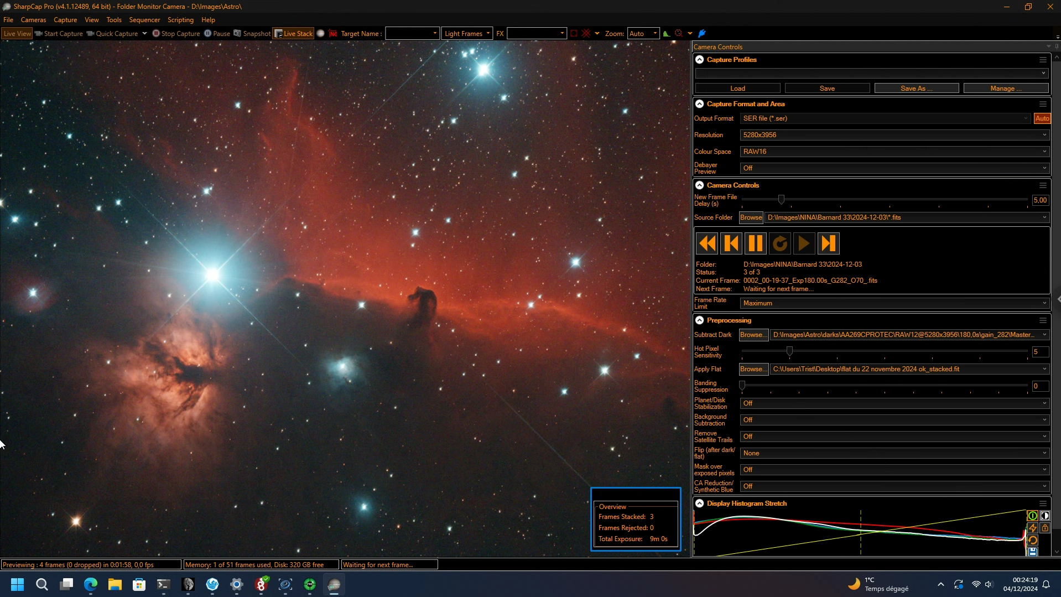Image resolution: width=1061 pixels, height=597 pixels.
Task: Click the red selection rectangle icon
Action: (574, 34)
